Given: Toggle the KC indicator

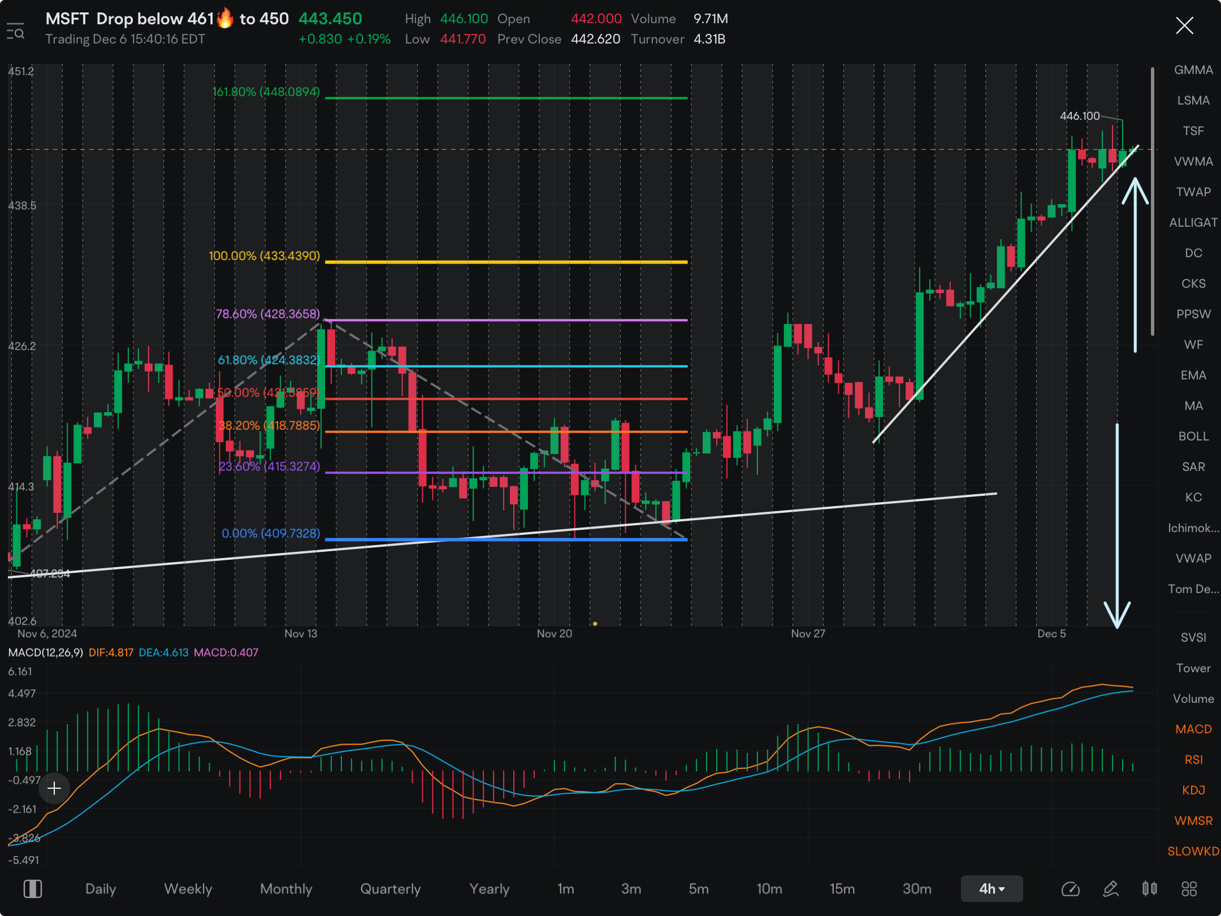Looking at the screenshot, I should click(1193, 498).
